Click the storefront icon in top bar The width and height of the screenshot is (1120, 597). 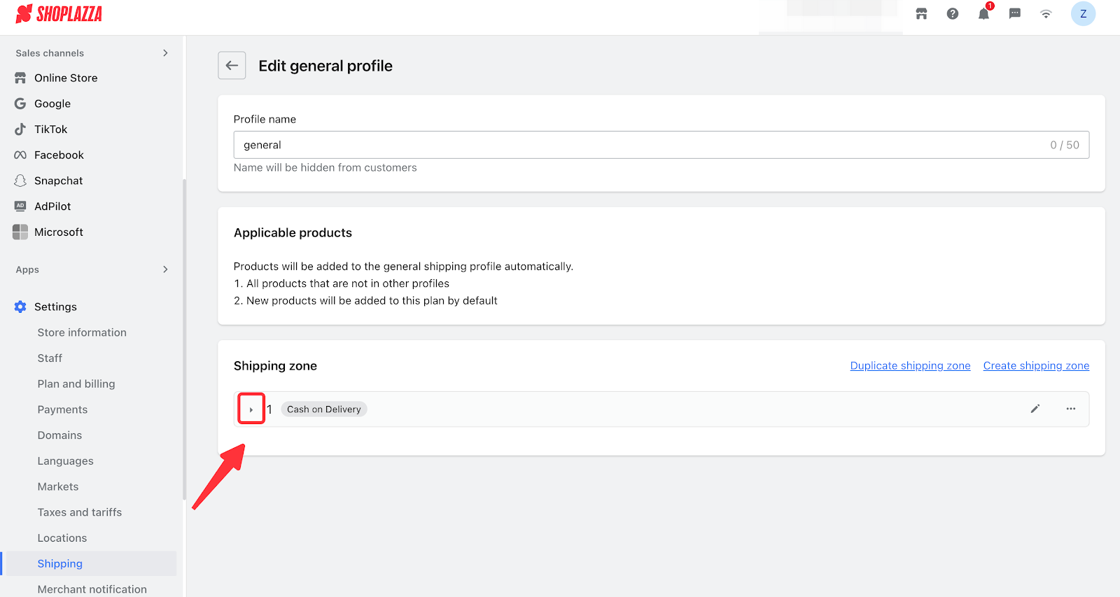921,14
